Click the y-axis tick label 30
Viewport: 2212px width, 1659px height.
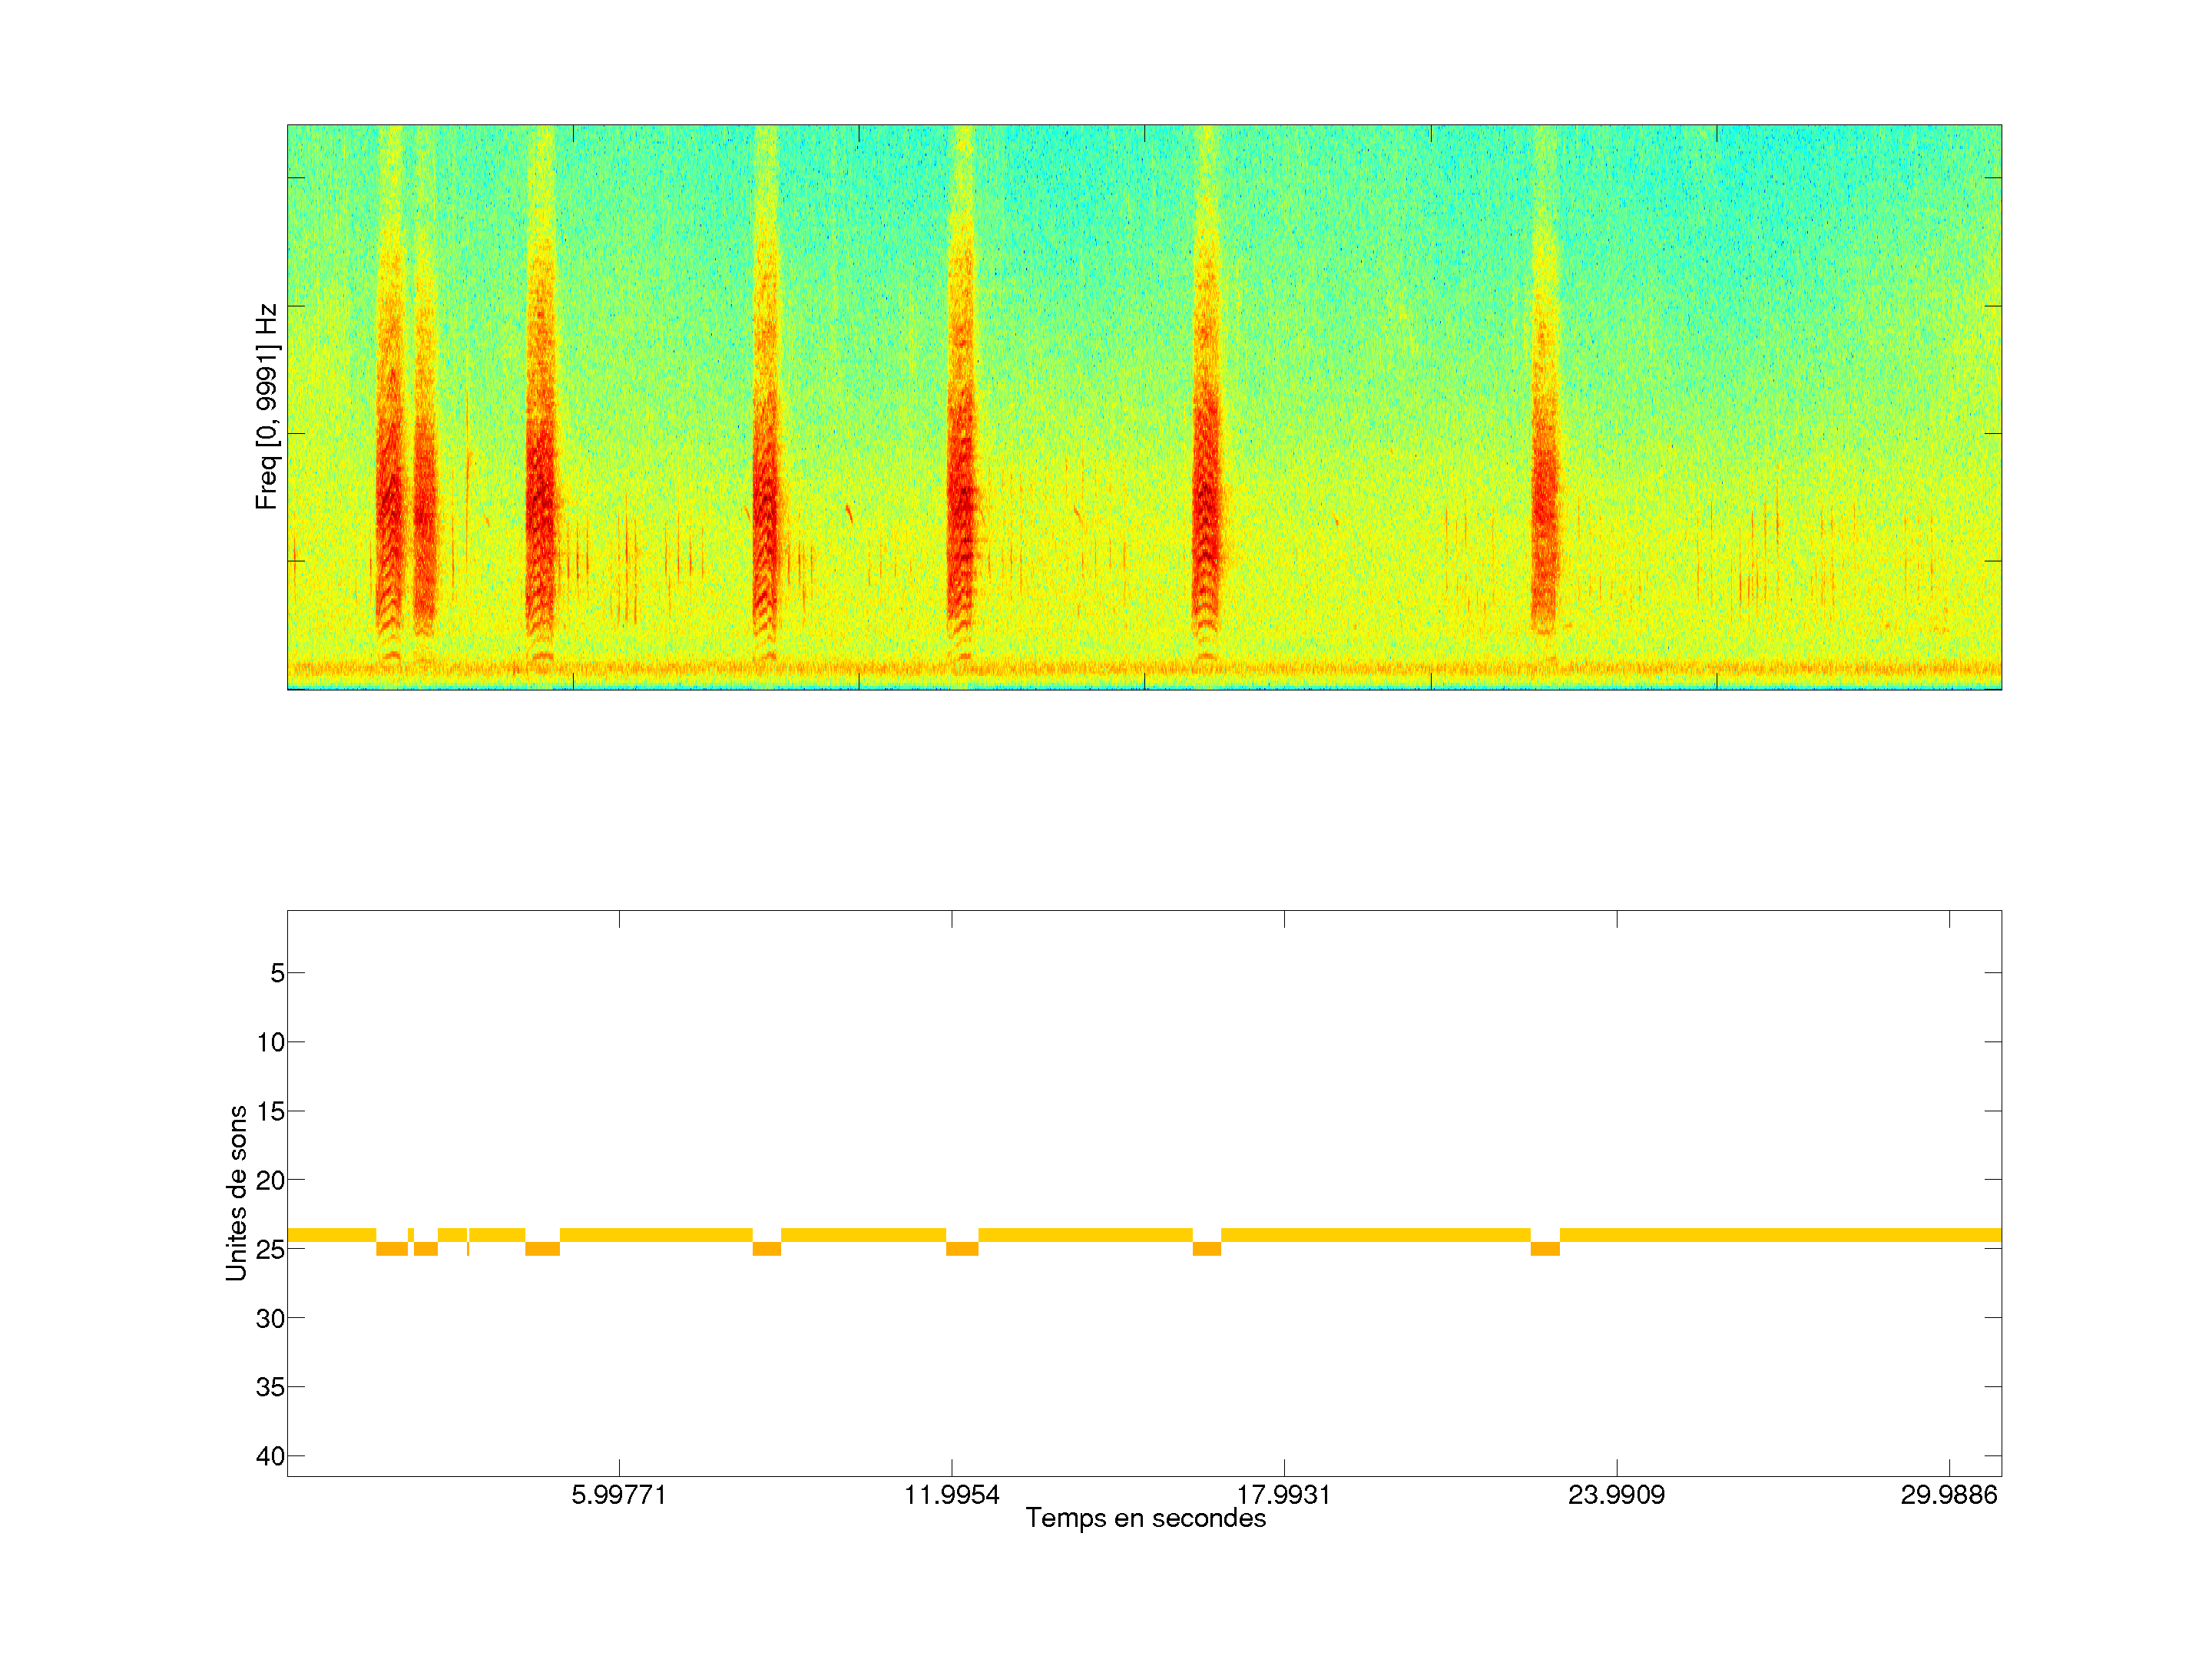point(270,1318)
